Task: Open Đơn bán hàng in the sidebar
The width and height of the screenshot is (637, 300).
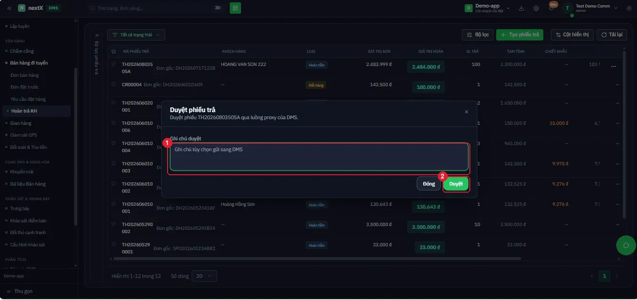Action: (x=24, y=75)
